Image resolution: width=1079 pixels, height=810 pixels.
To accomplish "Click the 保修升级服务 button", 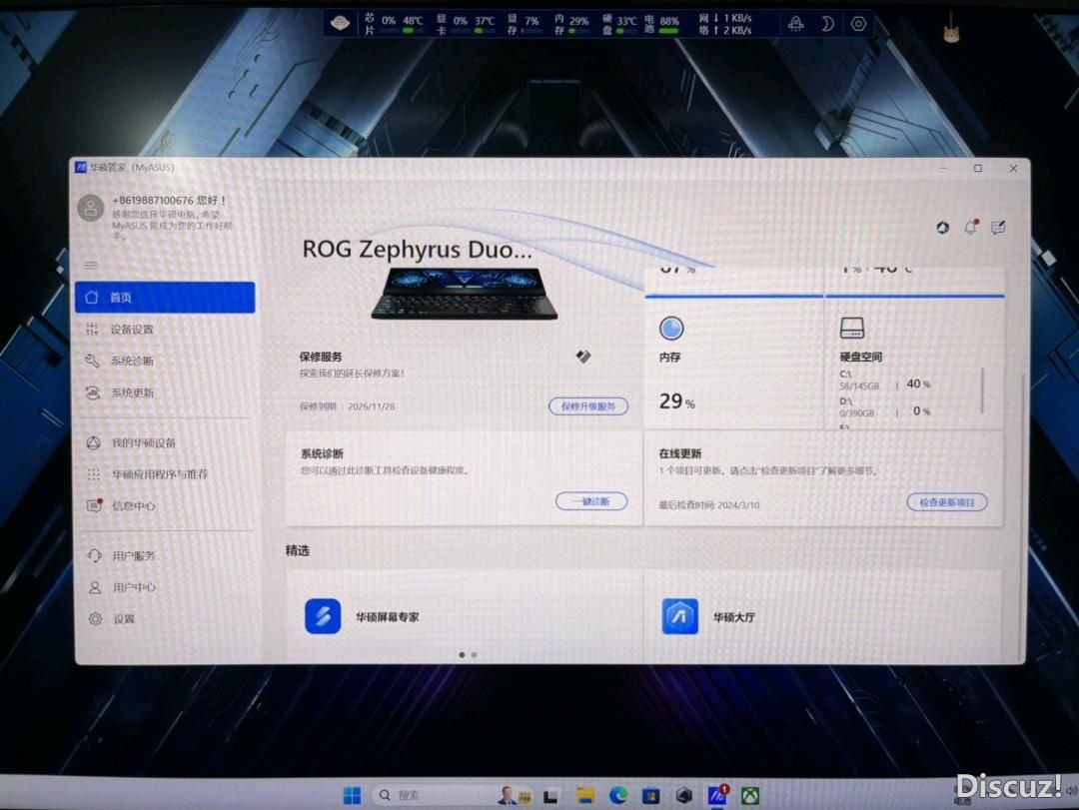I will [588, 406].
